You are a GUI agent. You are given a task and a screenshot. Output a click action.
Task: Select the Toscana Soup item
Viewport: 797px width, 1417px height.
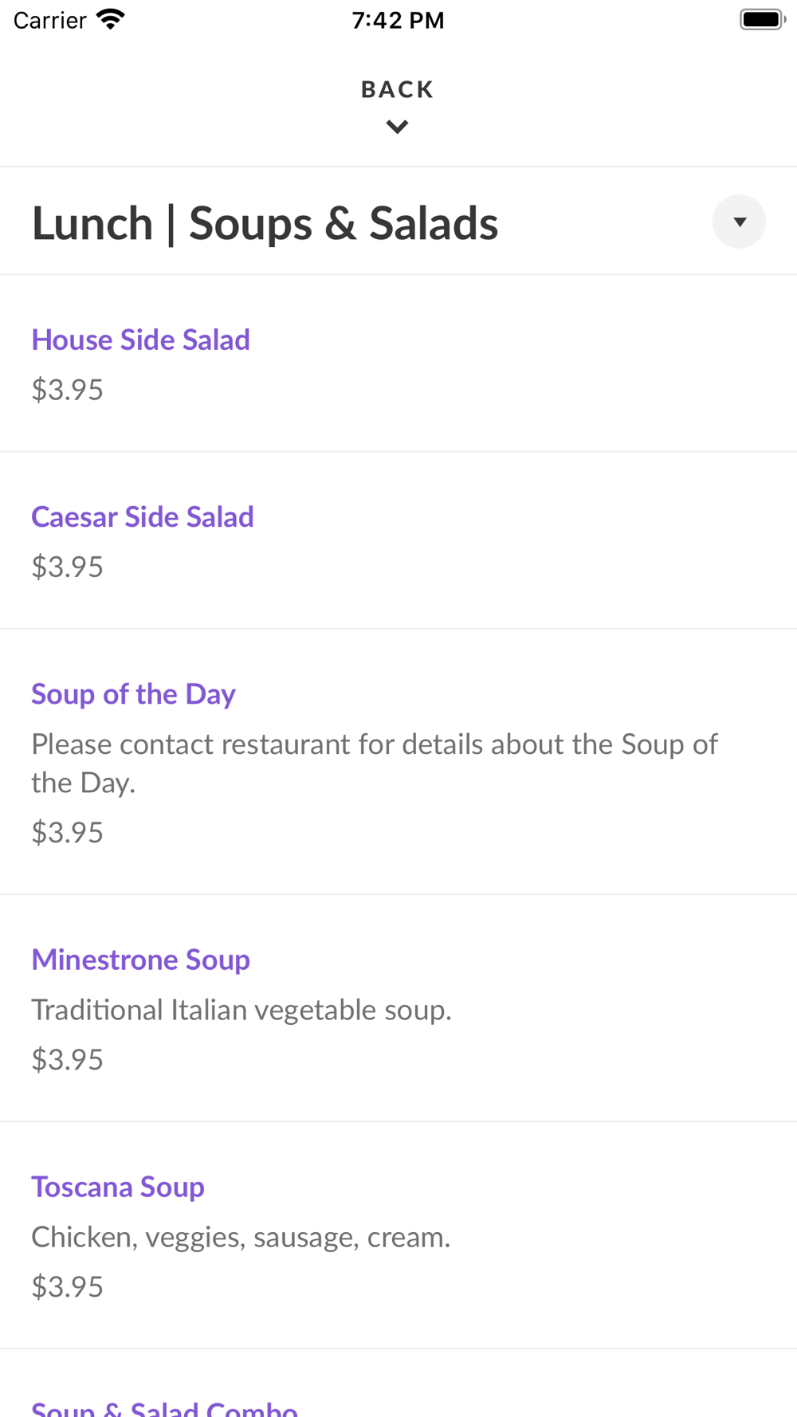(x=118, y=1187)
